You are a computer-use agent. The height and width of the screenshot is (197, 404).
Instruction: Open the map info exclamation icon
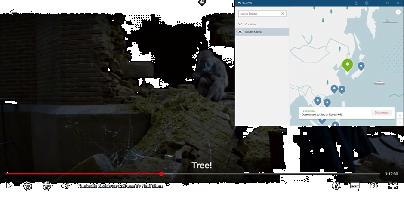coord(398,12)
